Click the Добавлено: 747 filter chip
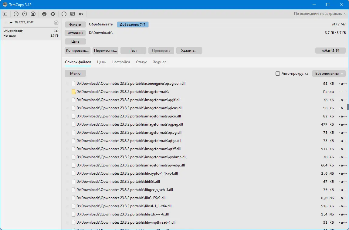This screenshot has width=349, height=230. 133,25
